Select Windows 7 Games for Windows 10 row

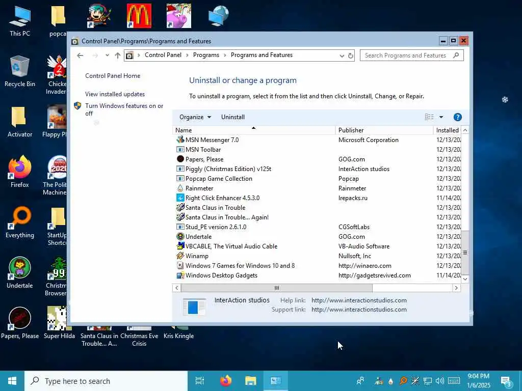tap(317, 265)
